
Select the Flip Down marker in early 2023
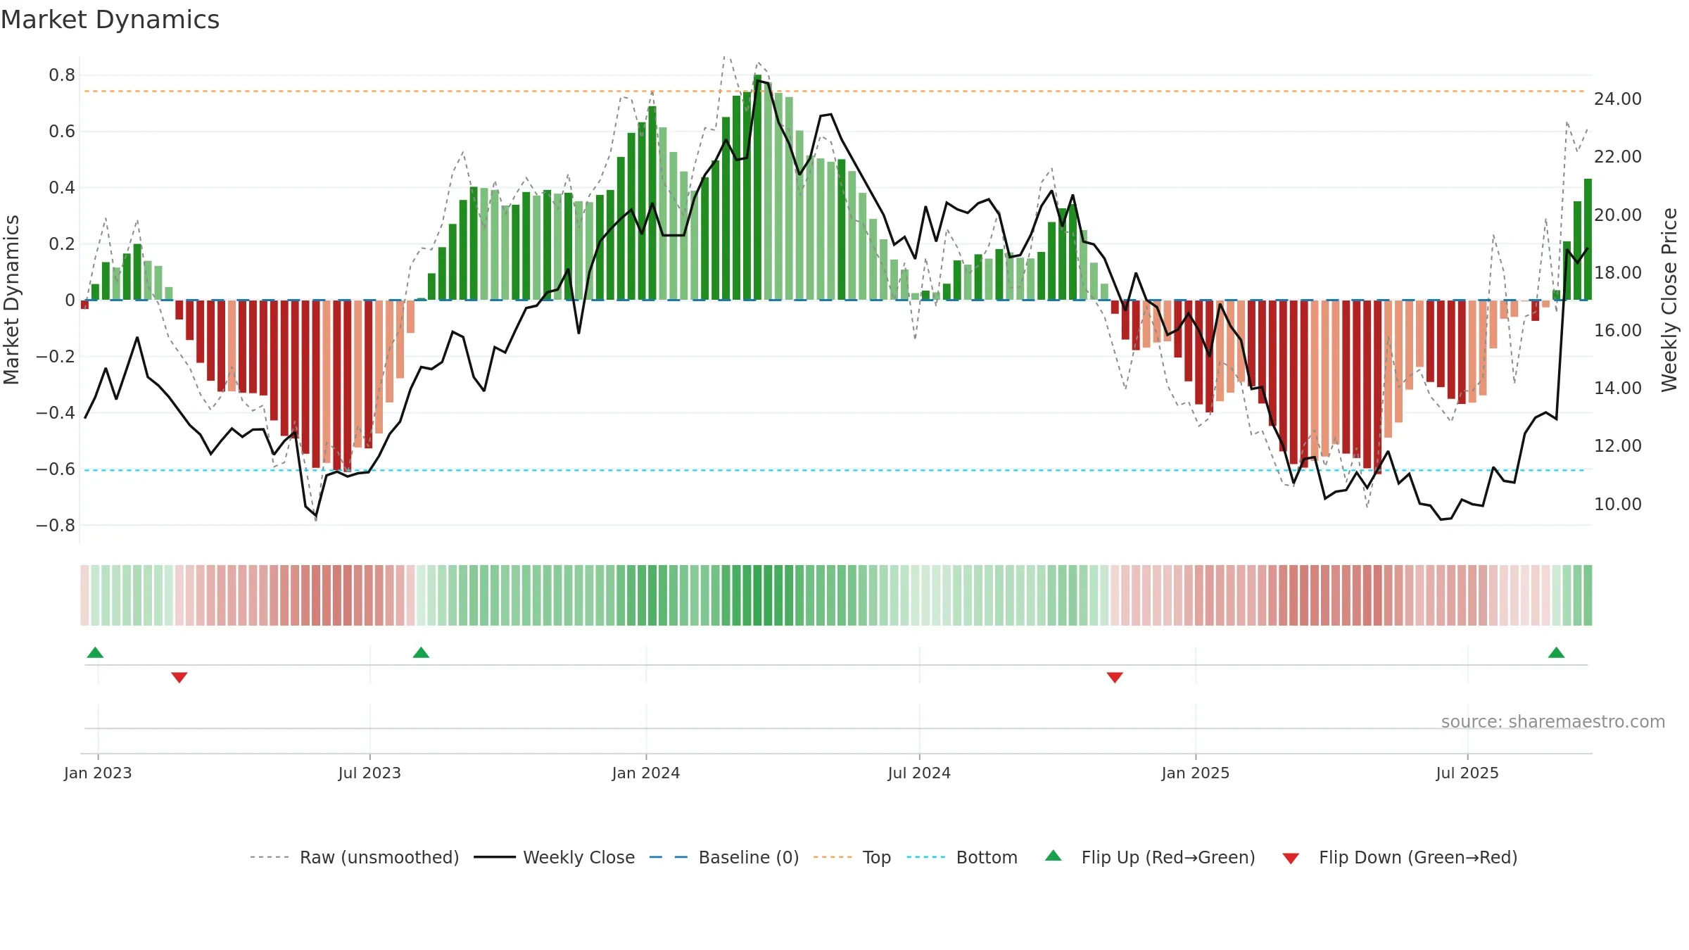pyautogui.click(x=179, y=677)
